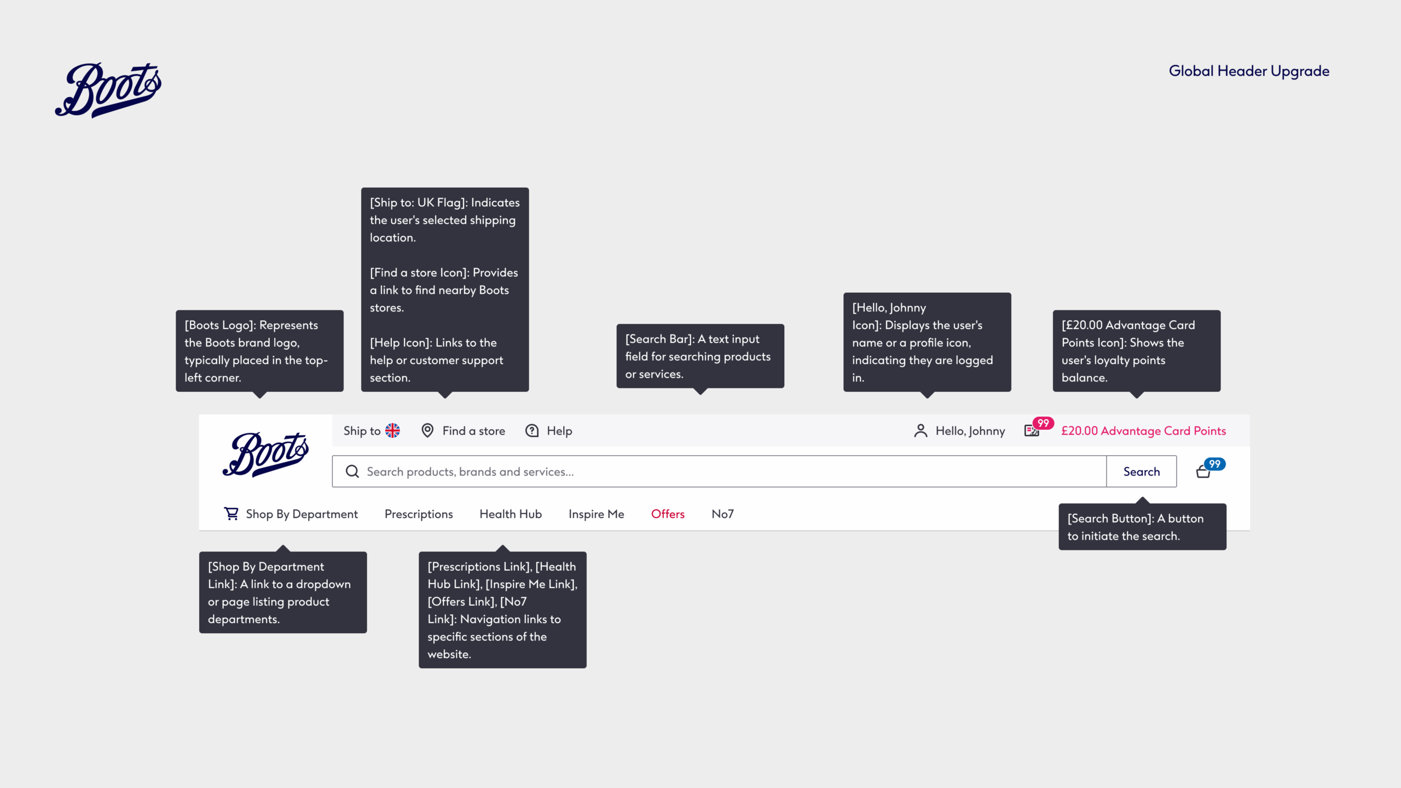Open the Prescriptions navigation item
Viewport: 1401px width, 788px height.
tap(419, 514)
